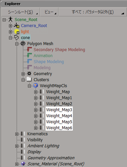Click the green Animation marker icon

click(29, 55)
